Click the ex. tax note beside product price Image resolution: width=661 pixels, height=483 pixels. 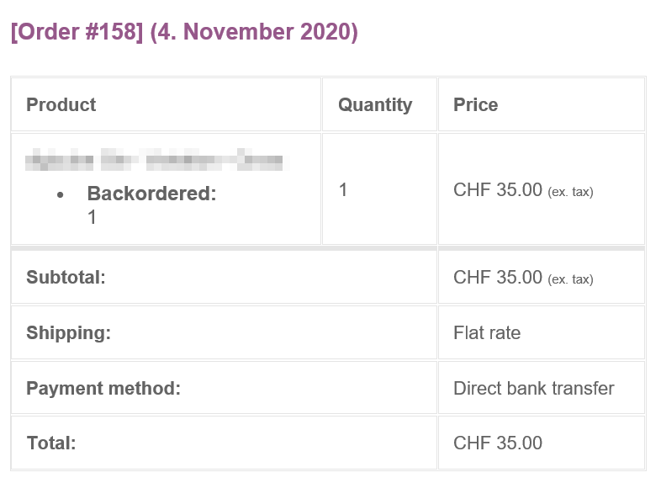(570, 192)
